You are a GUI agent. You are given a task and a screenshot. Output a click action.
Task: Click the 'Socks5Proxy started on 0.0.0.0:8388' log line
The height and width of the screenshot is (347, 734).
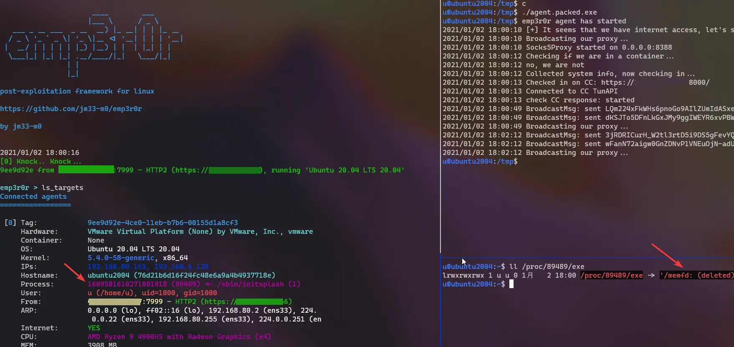557,47
